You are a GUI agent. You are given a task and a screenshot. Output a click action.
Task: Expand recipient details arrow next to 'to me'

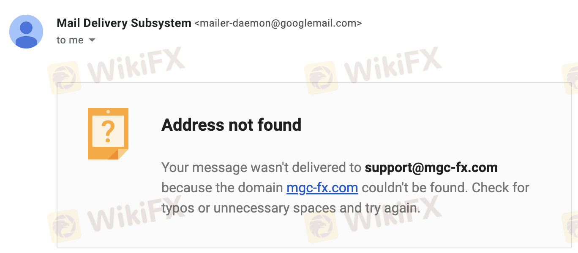[x=92, y=40]
